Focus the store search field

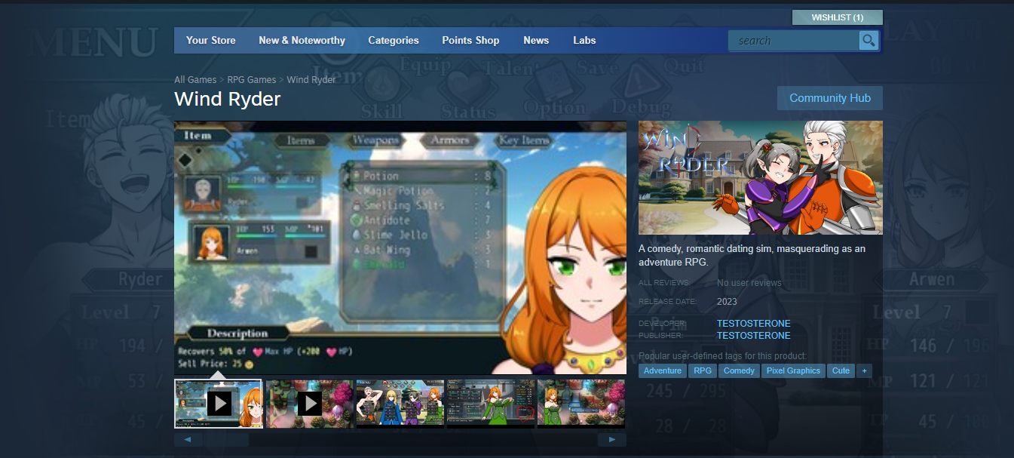794,41
